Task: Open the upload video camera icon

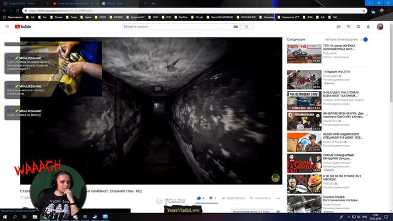Action: point(338,26)
